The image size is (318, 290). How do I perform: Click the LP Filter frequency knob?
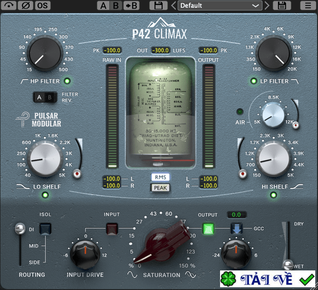tap(274, 53)
